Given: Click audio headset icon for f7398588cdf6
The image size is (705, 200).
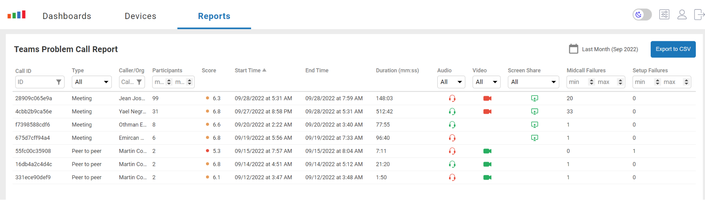Looking at the screenshot, I should coord(452,125).
